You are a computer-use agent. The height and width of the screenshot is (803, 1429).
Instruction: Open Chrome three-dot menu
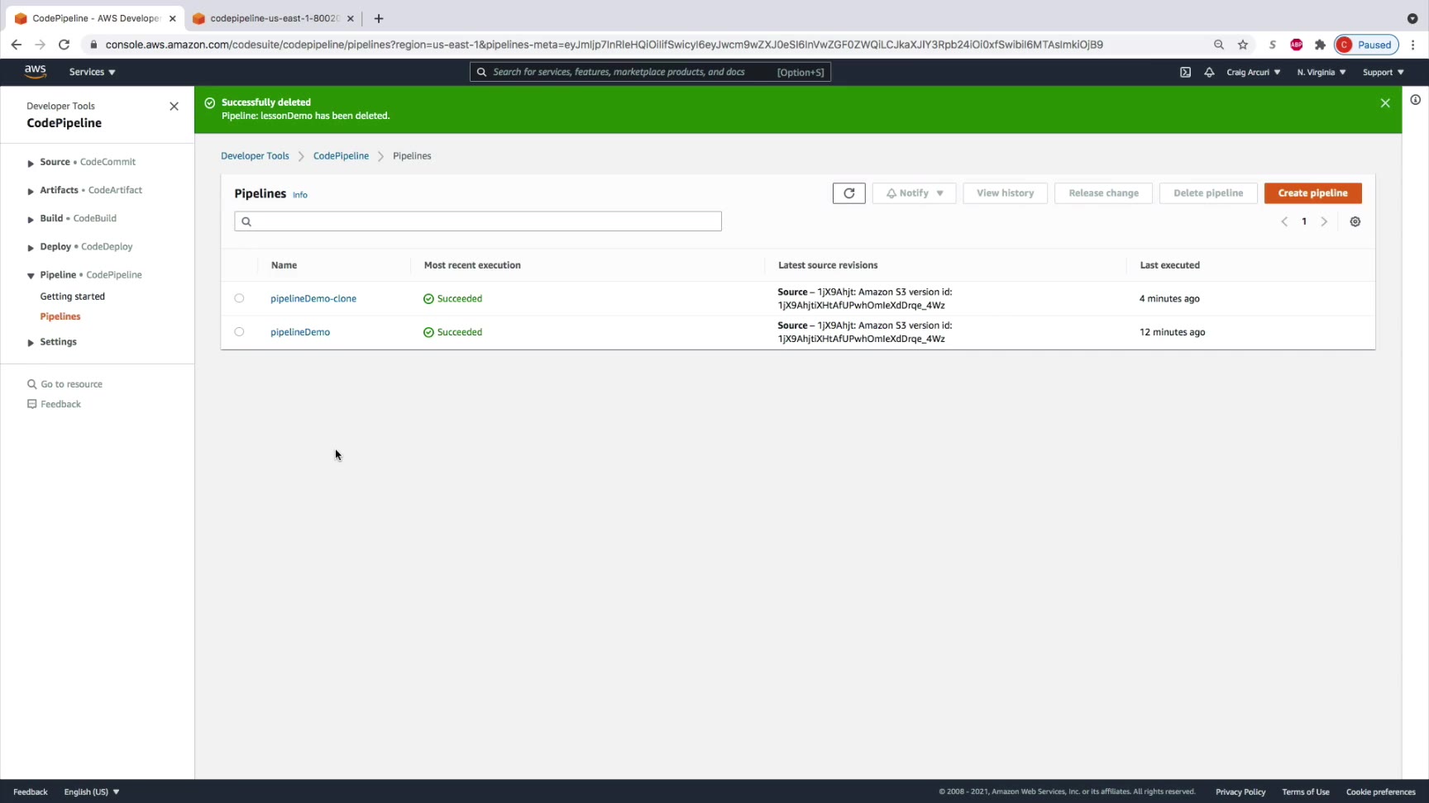tap(1413, 45)
